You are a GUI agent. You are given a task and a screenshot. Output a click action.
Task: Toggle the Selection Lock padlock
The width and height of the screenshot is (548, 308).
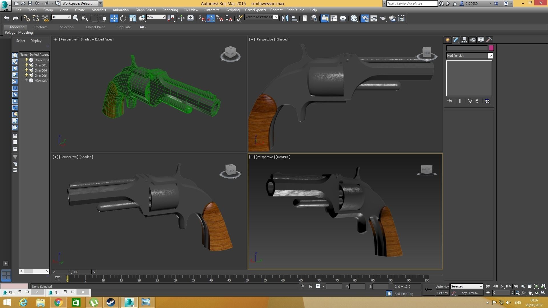(x=310, y=286)
